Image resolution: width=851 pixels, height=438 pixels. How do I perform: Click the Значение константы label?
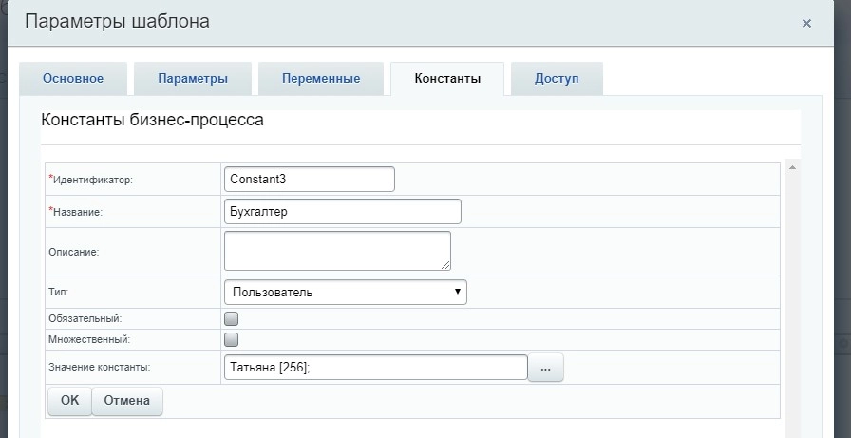point(100,368)
